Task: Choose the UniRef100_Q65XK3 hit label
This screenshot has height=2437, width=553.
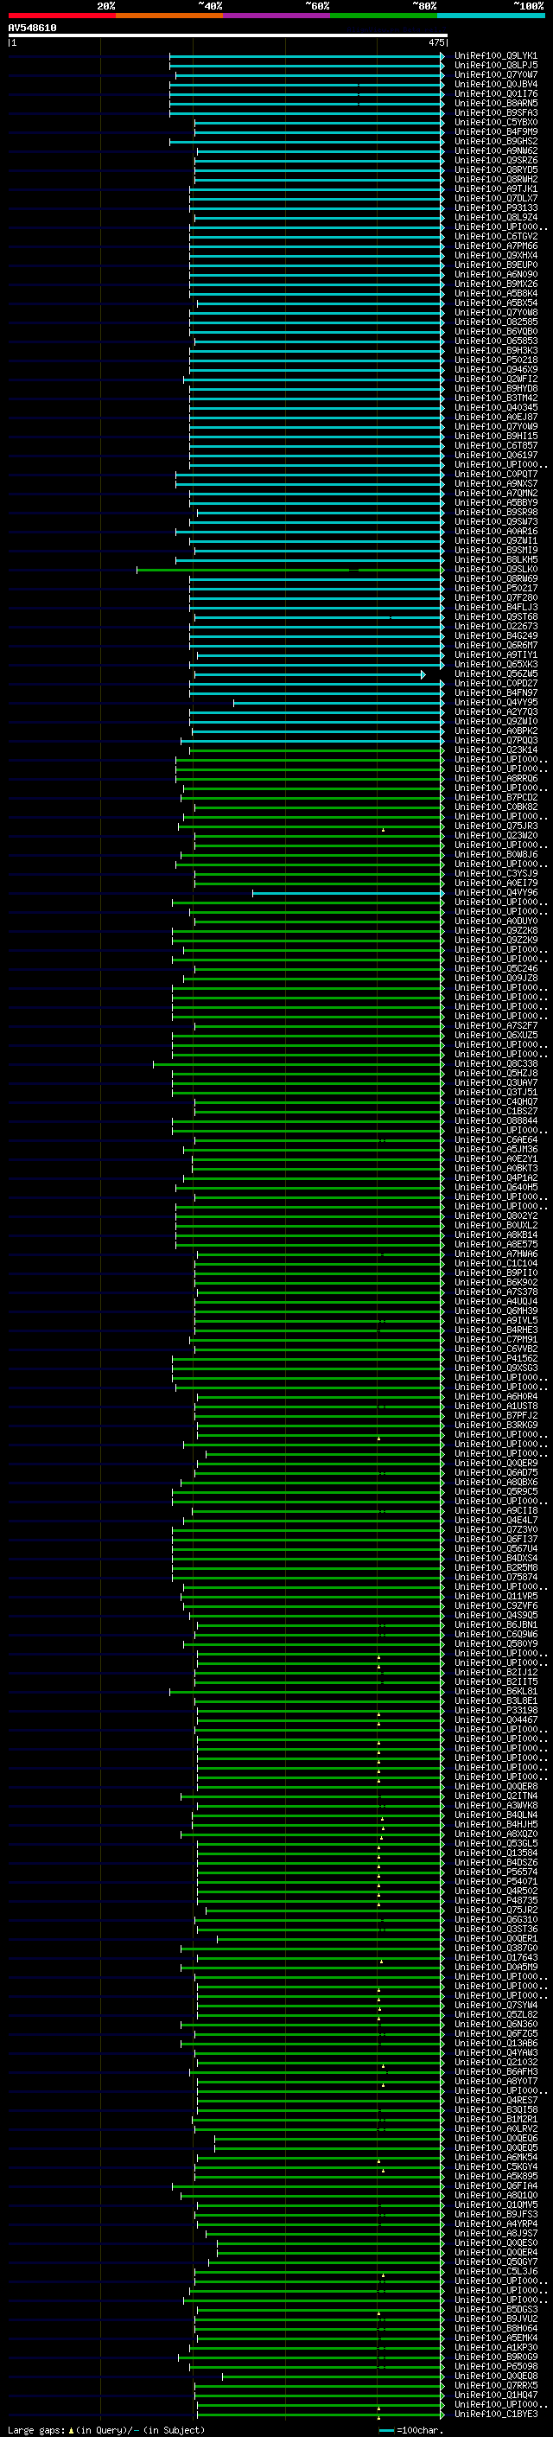Action: point(496,665)
